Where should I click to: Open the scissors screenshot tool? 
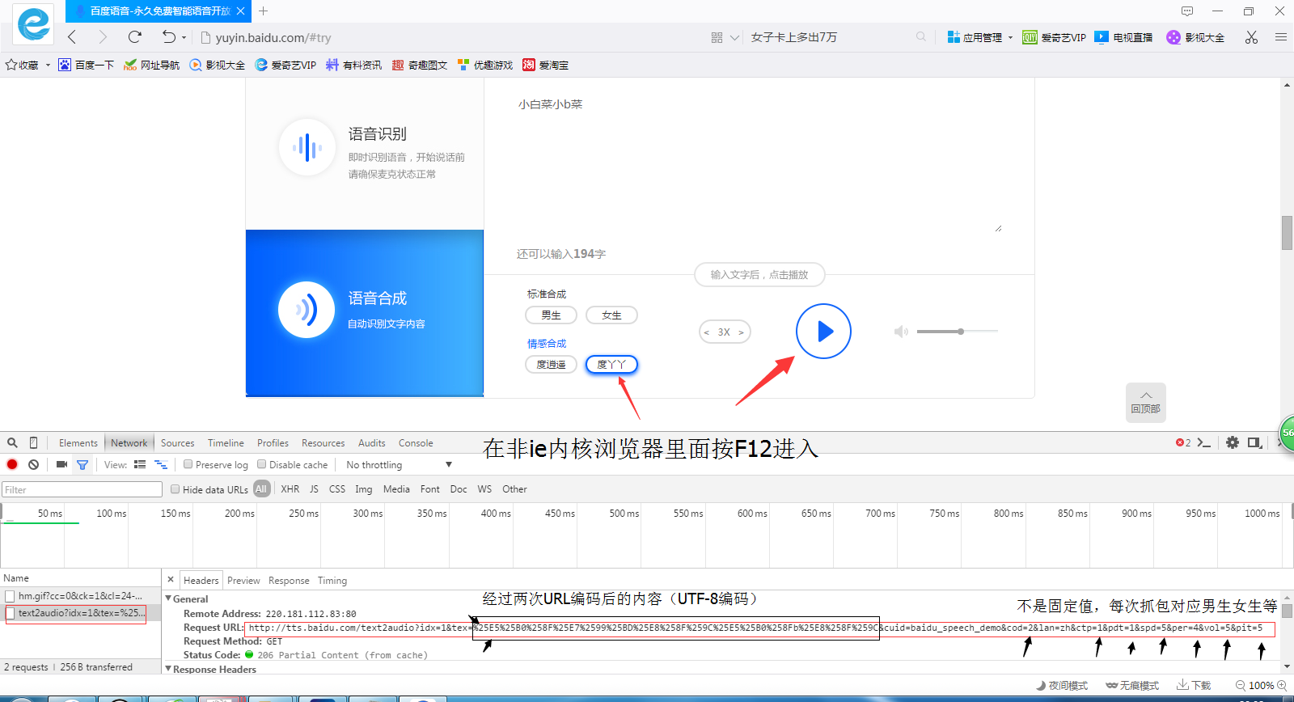pyautogui.click(x=1251, y=37)
